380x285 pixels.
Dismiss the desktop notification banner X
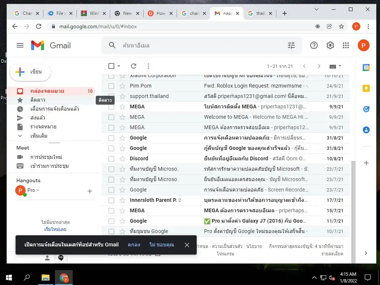pyautogui.click(x=187, y=245)
